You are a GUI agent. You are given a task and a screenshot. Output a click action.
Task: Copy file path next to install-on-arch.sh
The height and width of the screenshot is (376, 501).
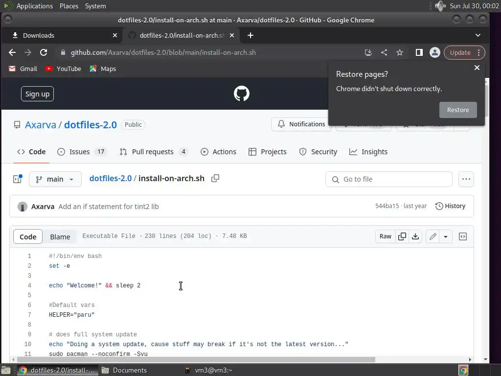[215, 178]
